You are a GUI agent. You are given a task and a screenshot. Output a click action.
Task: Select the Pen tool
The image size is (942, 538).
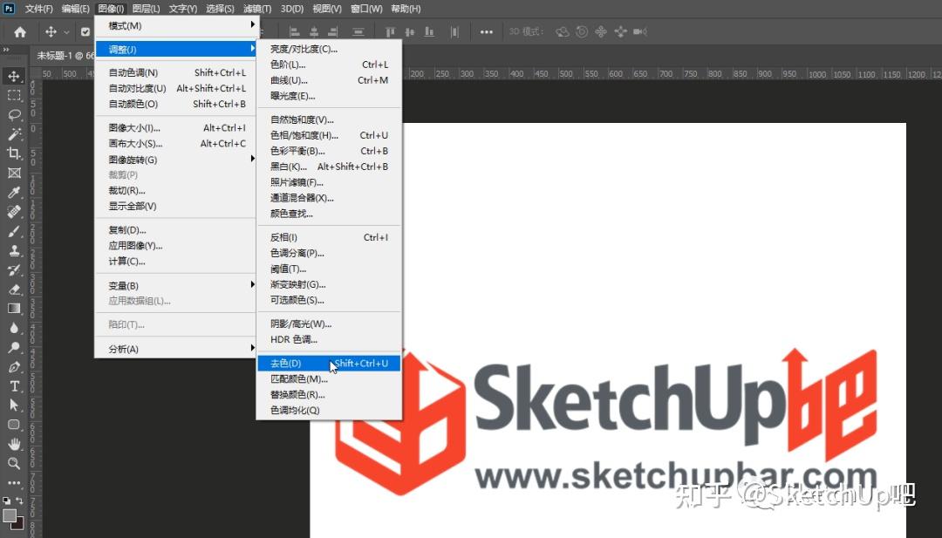[x=15, y=366]
